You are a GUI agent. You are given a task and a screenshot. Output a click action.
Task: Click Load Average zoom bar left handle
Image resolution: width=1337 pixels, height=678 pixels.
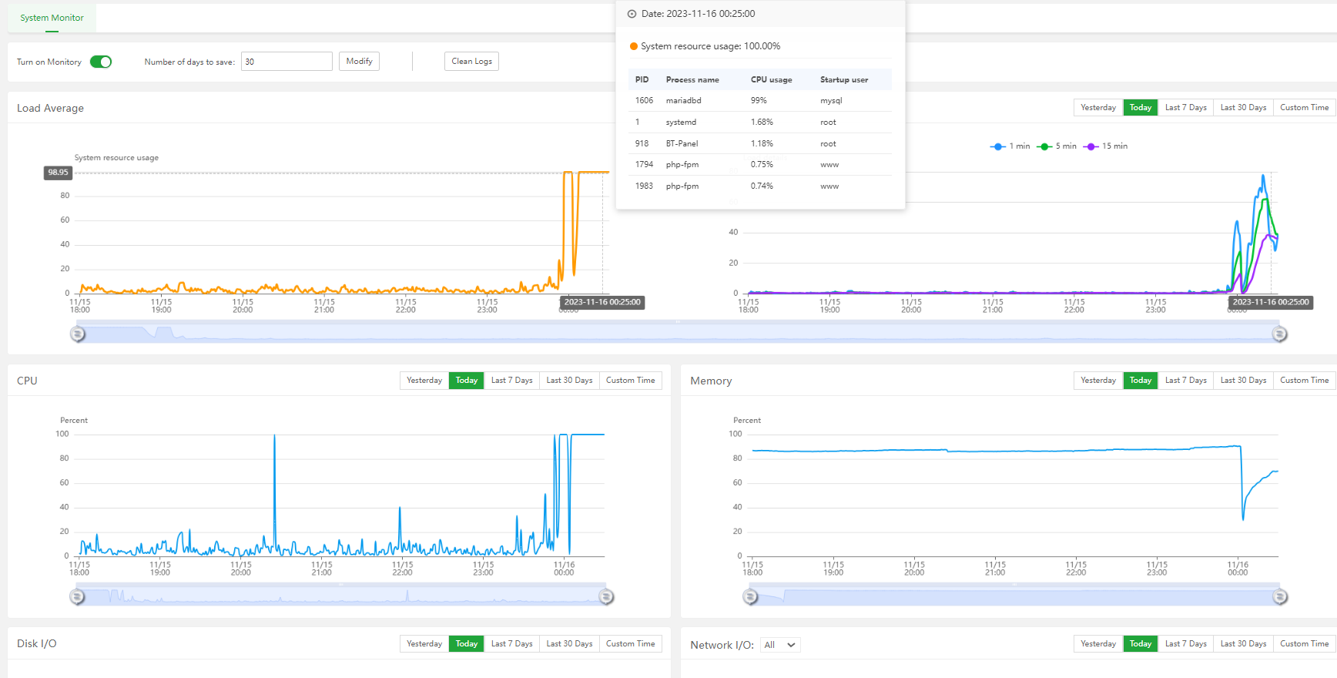pyautogui.click(x=78, y=334)
